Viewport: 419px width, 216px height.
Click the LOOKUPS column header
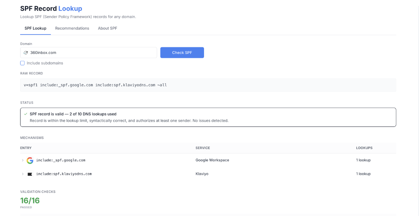(x=364, y=148)
